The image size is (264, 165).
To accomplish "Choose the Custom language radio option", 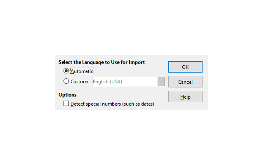I will tap(66, 81).
